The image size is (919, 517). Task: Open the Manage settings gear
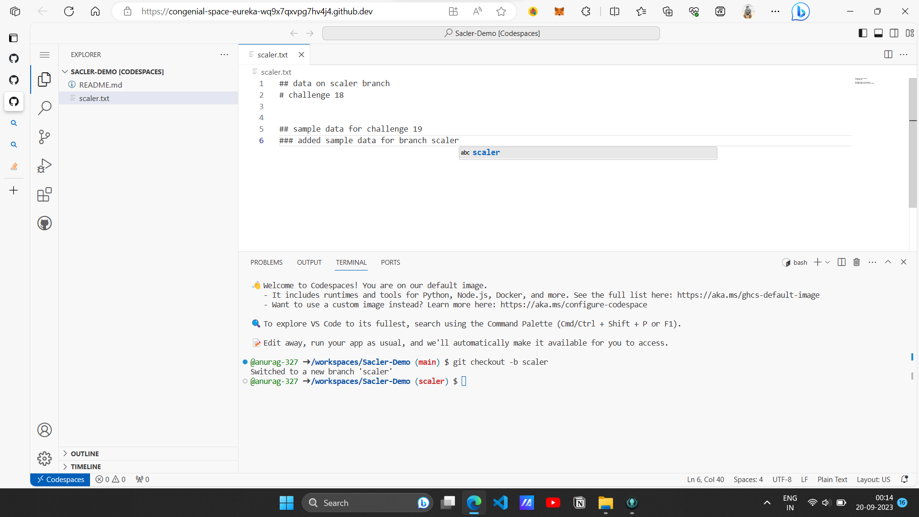coord(44,458)
